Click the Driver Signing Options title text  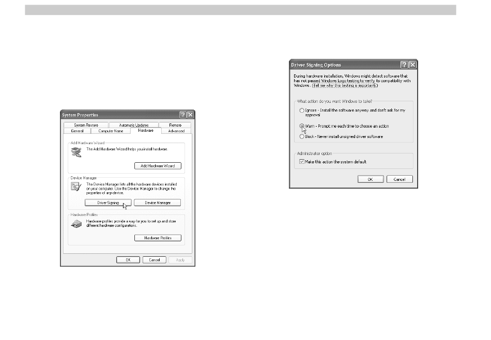tap(316, 65)
